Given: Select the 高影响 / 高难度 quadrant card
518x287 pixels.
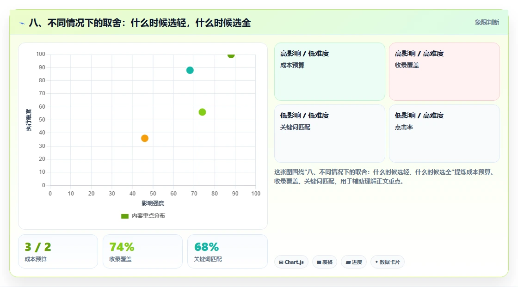Looking at the screenshot, I should pos(444,71).
